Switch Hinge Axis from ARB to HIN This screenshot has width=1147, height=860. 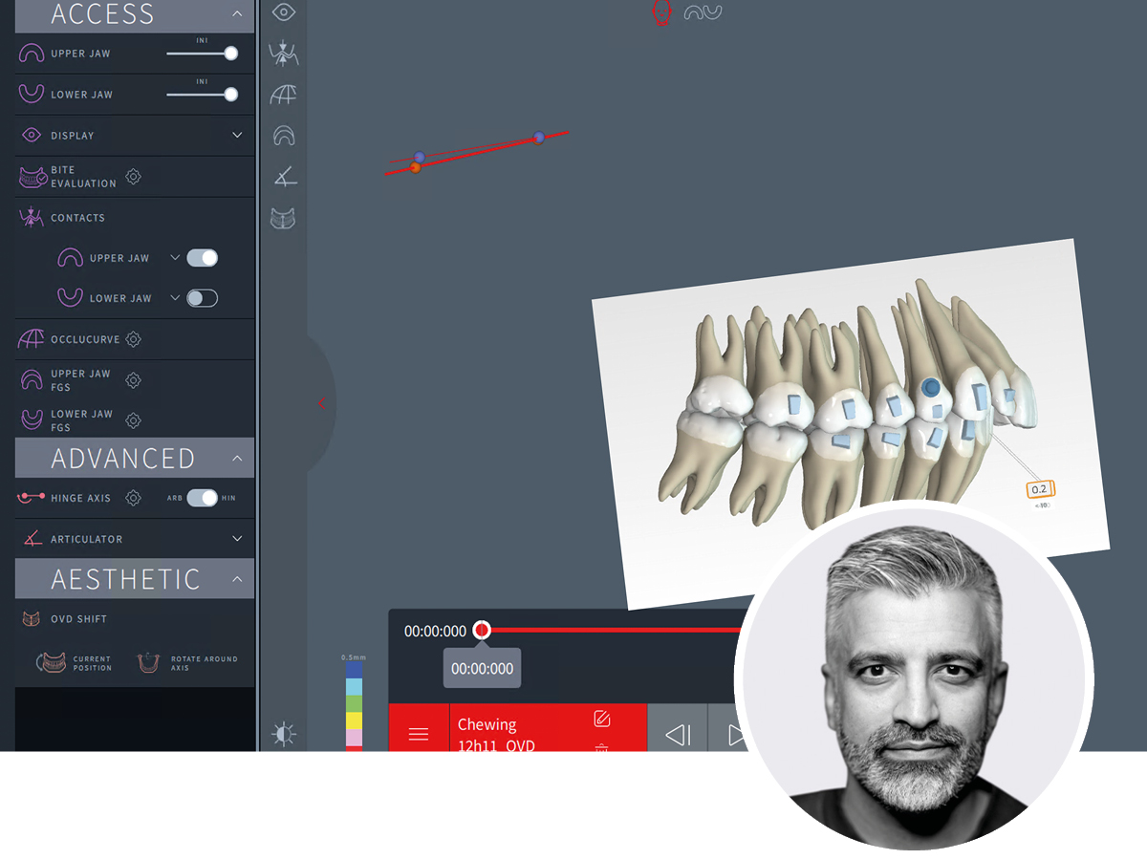point(204,498)
